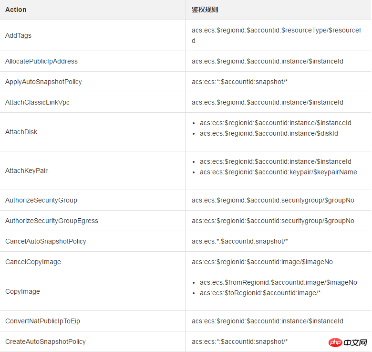This screenshot has width=372, height=352.
Task: Click the AuthorizeSecurityGroupEgress row label
Action: 52,221
